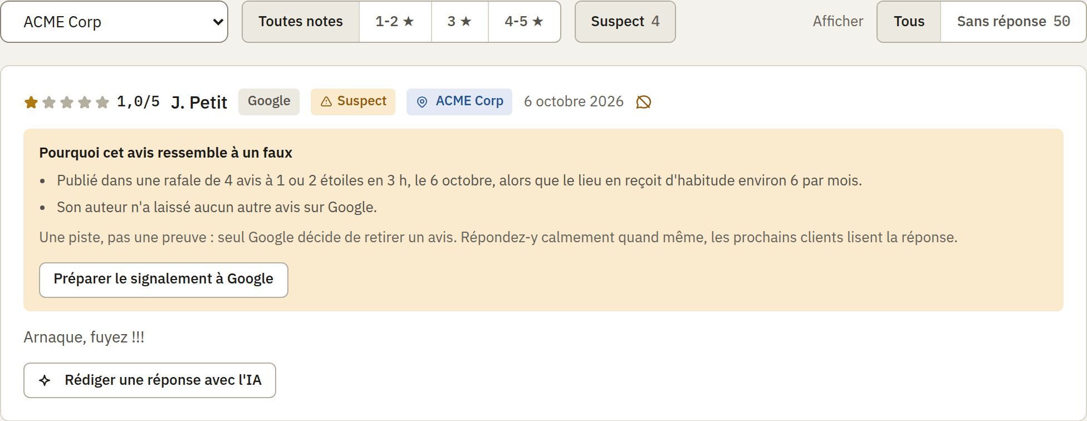Open the ACME Corp location dropdown
1087x421 pixels.
click(x=114, y=22)
